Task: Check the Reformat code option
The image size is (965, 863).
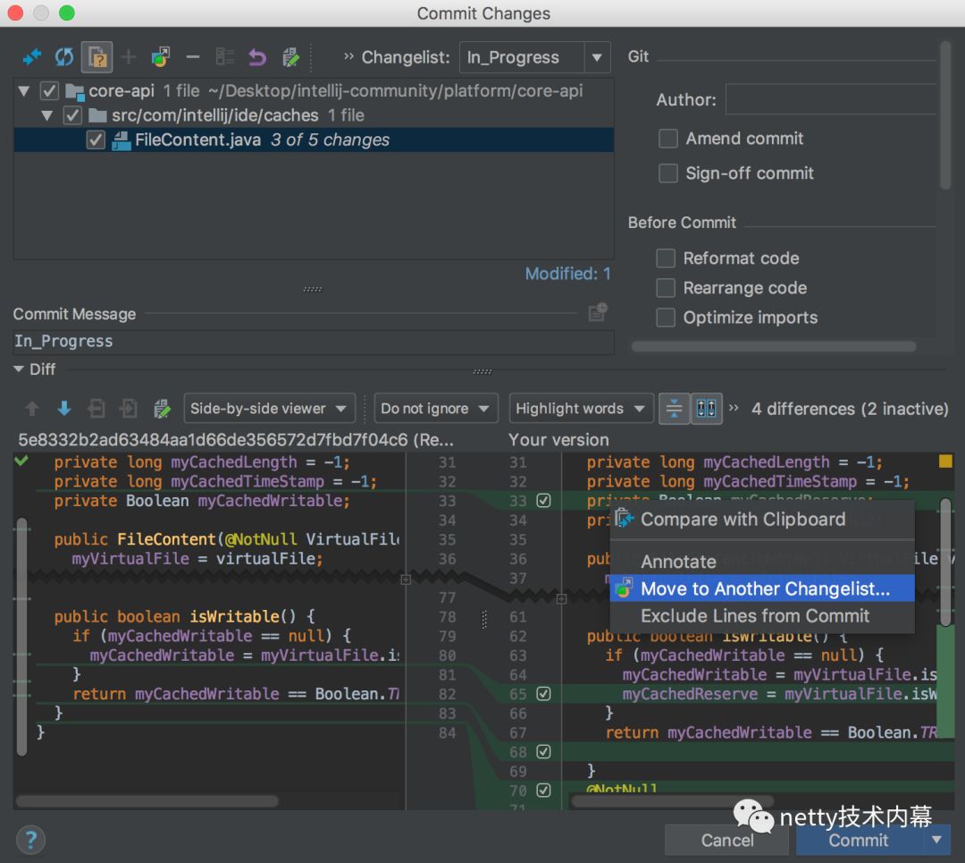Action: click(x=666, y=258)
